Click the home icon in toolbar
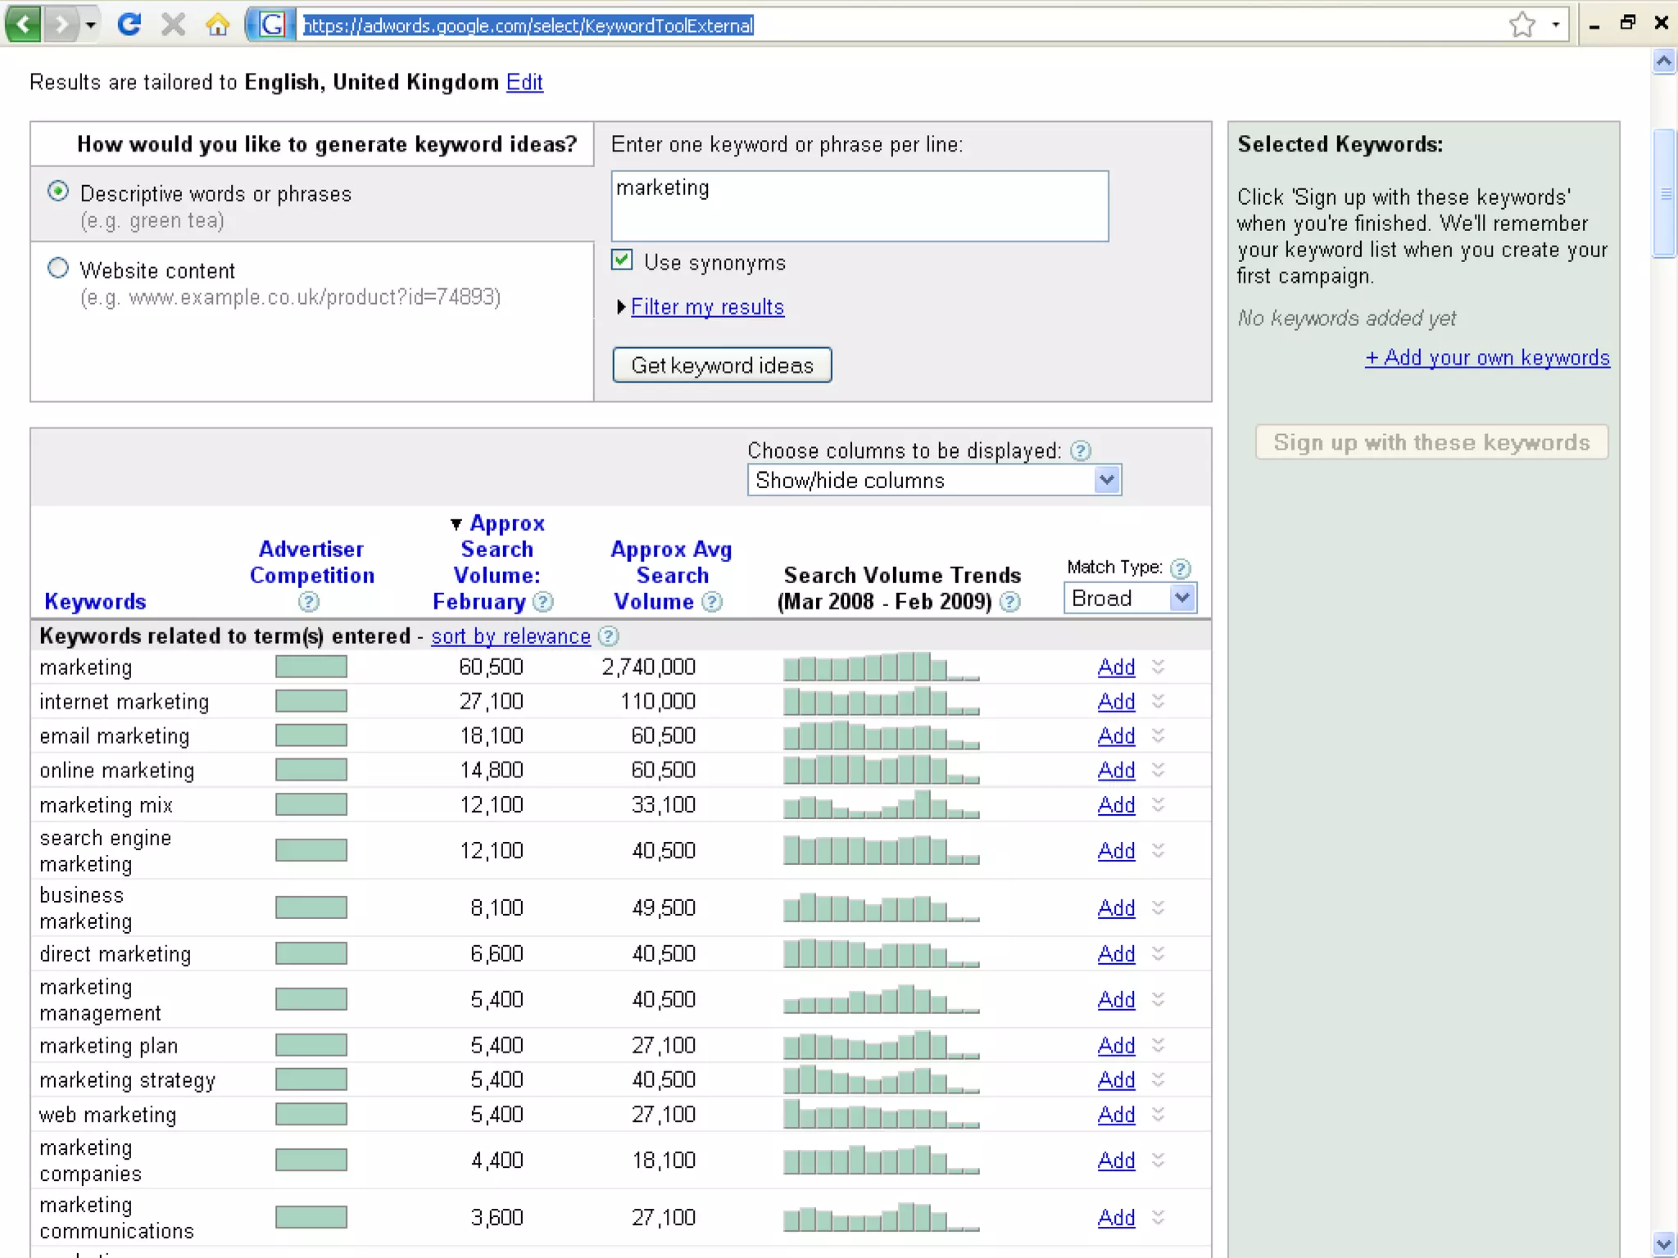The height and width of the screenshot is (1258, 1678). point(217,25)
